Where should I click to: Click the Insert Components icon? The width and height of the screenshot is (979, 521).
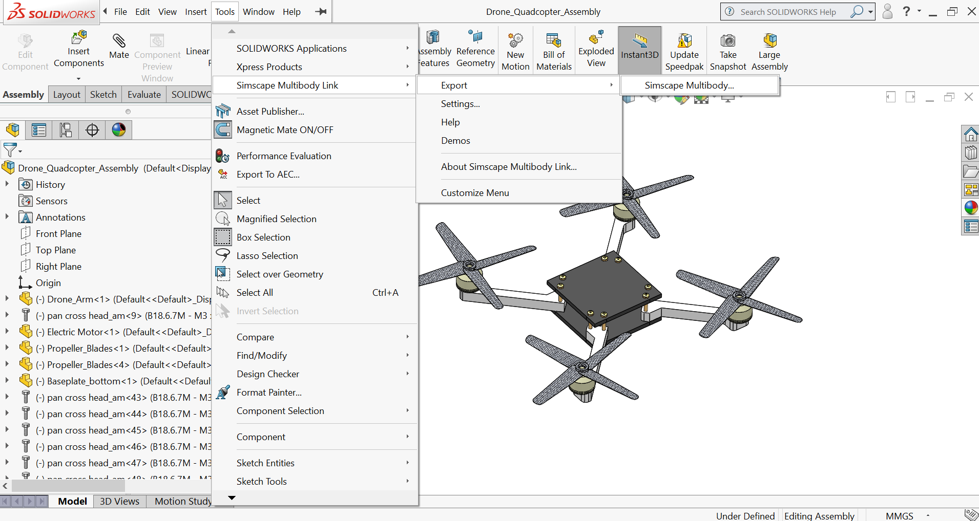coord(78,38)
